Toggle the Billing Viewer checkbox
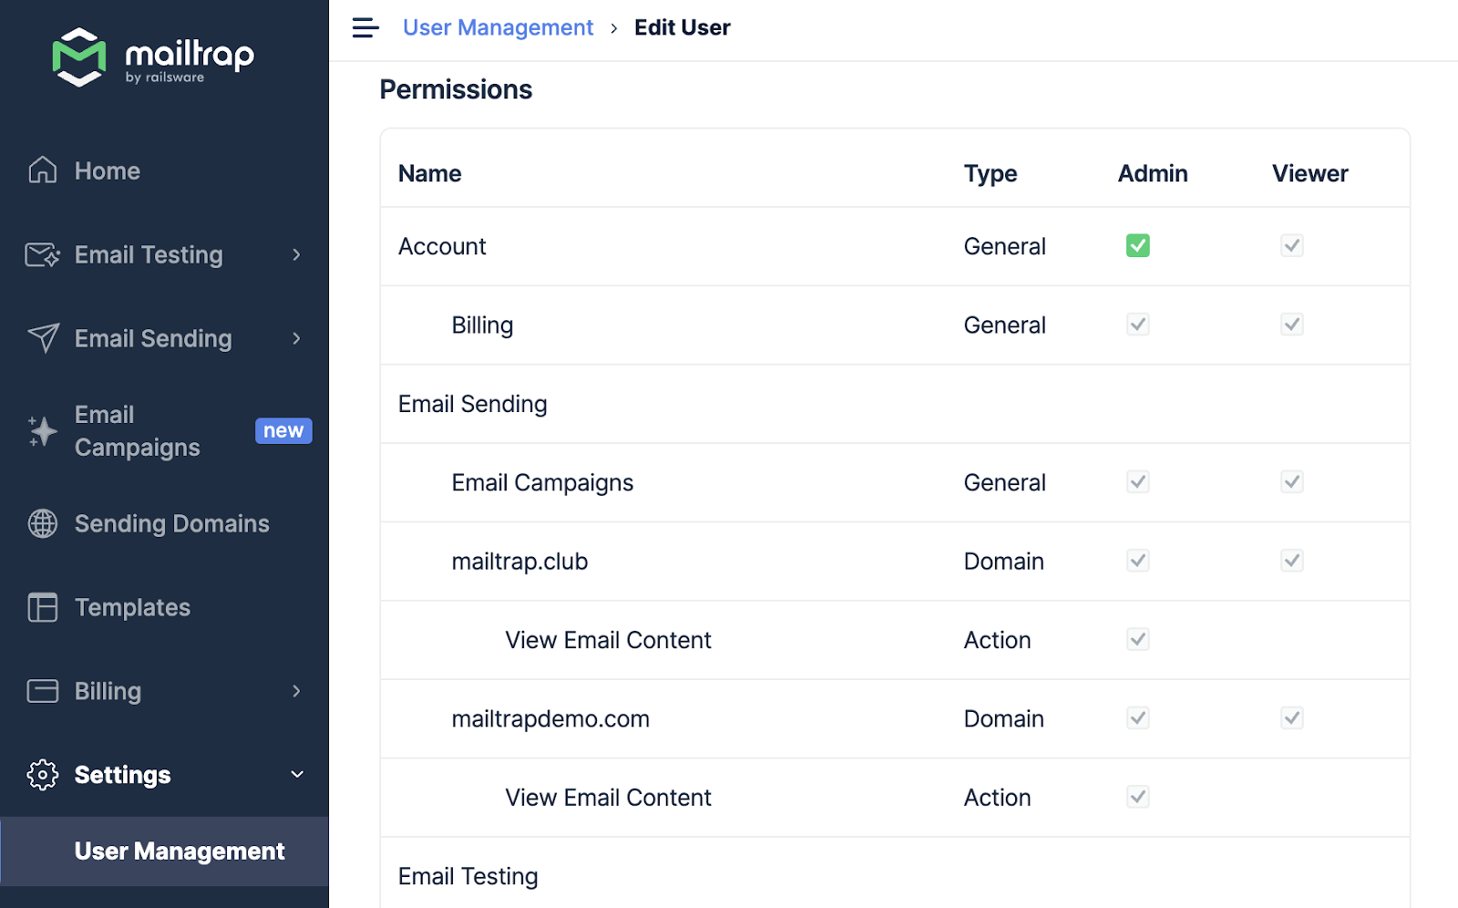Screen dimensions: 1458x908 (x=1291, y=325)
